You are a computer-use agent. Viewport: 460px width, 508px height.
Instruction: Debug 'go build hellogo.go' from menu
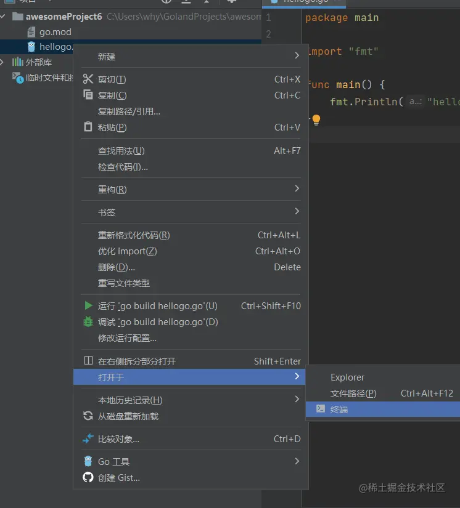(191, 322)
